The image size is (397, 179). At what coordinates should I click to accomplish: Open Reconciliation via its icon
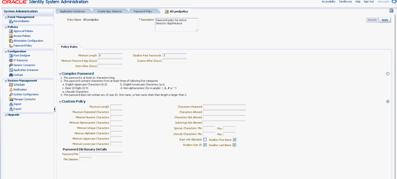11,22
